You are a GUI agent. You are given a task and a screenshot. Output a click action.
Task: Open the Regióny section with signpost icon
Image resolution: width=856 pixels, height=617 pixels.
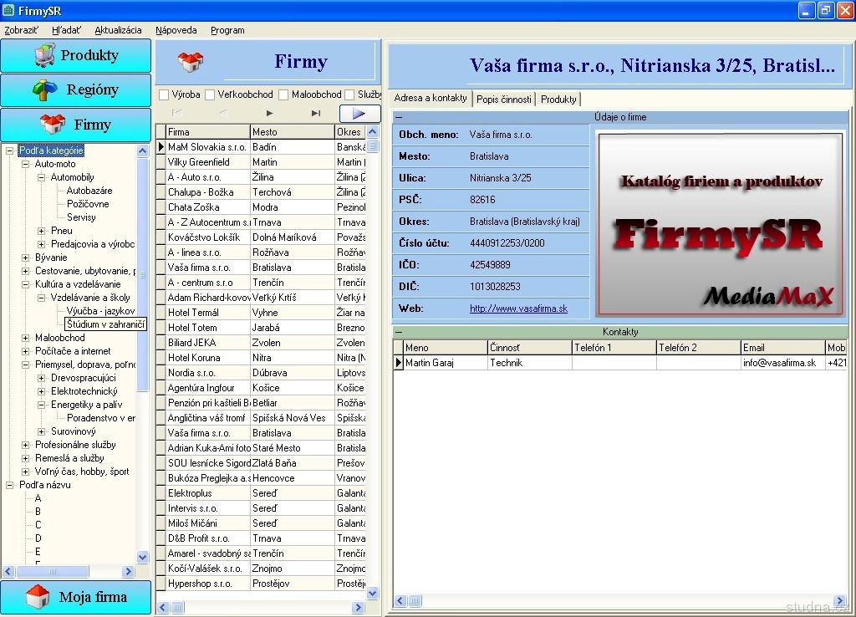[76, 90]
